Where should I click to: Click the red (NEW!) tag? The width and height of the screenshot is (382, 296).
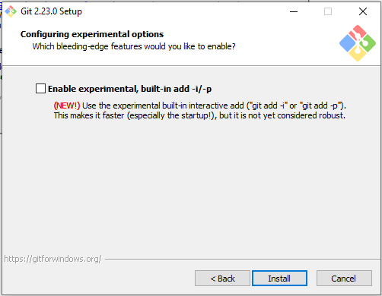coord(67,105)
